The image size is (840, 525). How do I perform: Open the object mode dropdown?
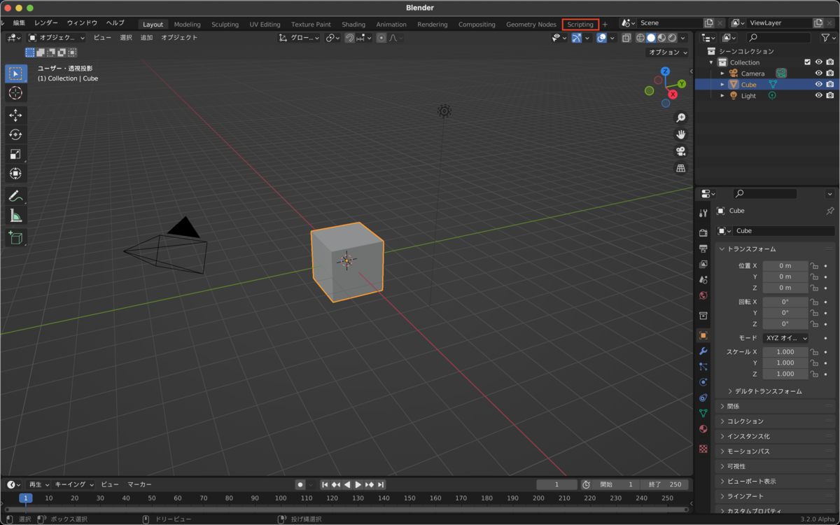coord(57,38)
